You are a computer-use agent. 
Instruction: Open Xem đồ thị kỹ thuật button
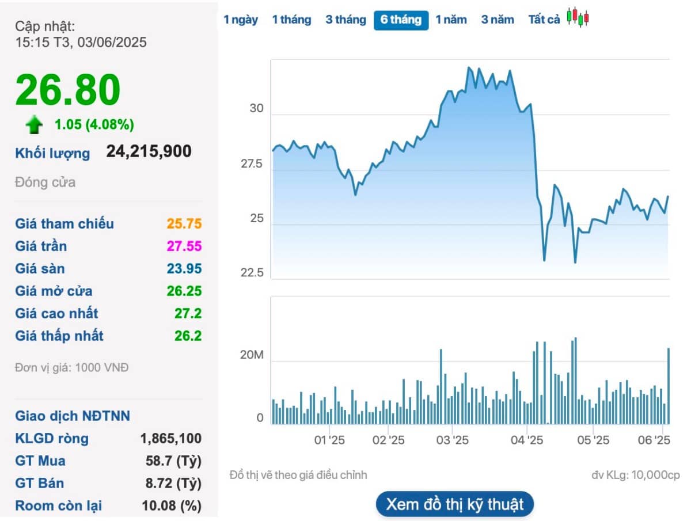click(455, 504)
